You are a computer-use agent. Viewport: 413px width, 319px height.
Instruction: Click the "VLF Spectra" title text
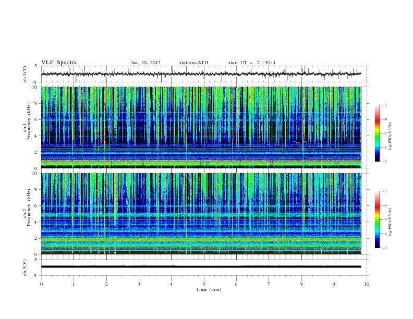tap(59, 63)
